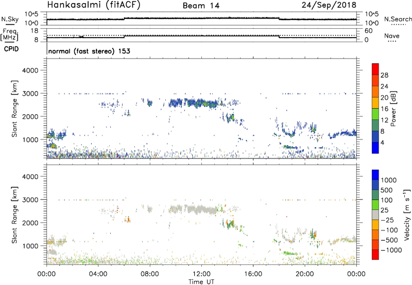Select the 20 value on power colorbar
The image size is (412, 285).
(x=384, y=98)
